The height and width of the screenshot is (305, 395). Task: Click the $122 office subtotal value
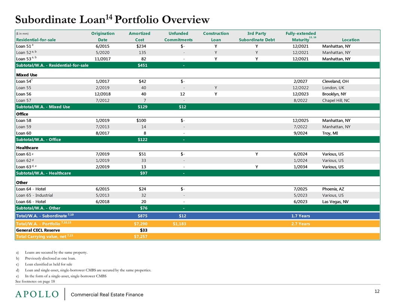click(x=143, y=139)
